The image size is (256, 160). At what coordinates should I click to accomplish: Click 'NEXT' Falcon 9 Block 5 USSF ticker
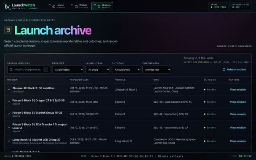(132, 156)
